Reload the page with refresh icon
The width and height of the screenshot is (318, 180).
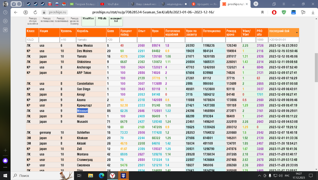(36, 12)
